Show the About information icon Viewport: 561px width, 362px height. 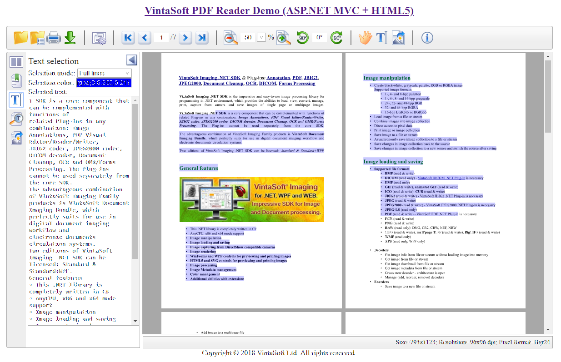pyautogui.click(x=427, y=38)
